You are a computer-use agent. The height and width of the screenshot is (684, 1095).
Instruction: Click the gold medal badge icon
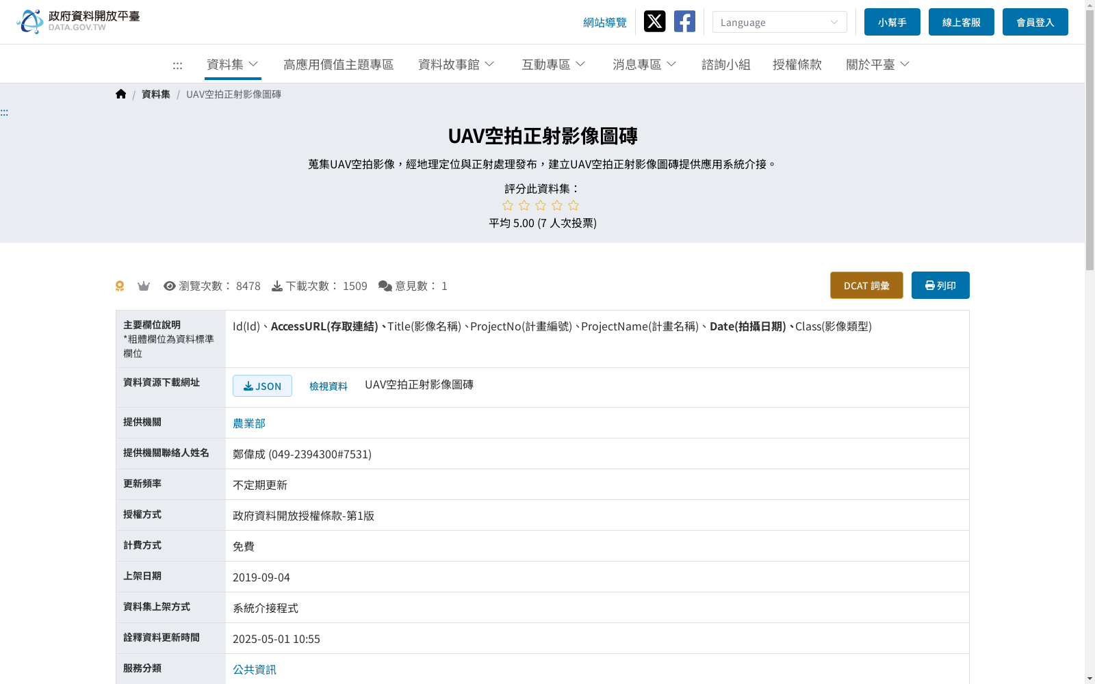pos(120,286)
